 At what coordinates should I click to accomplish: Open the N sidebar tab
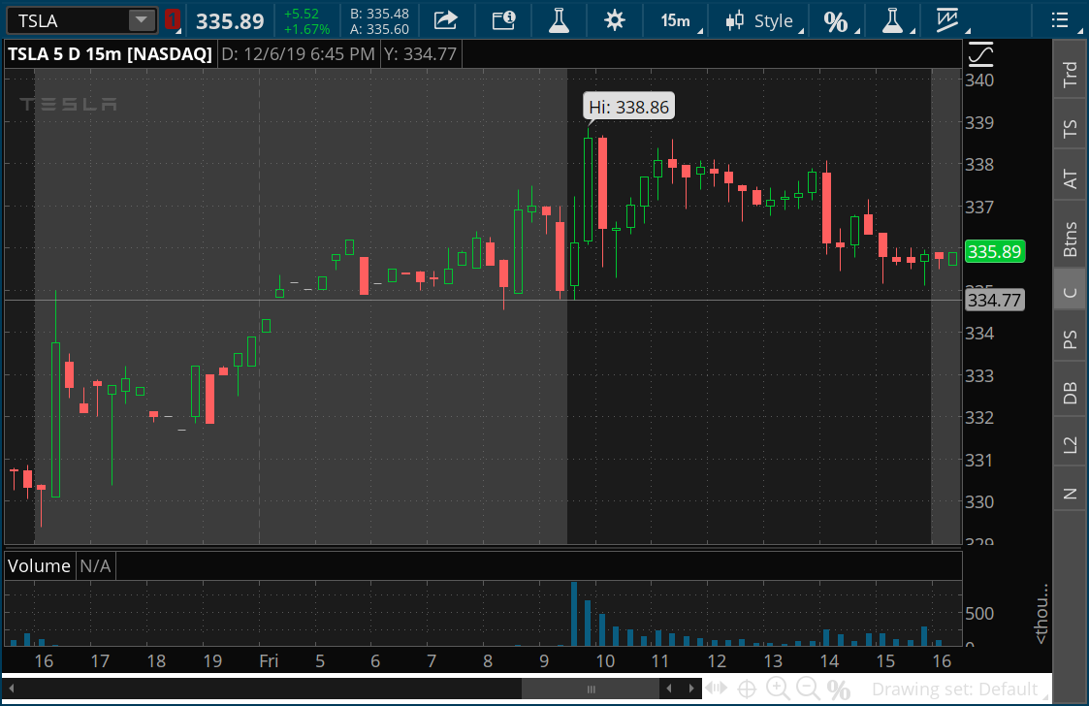(1071, 493)
